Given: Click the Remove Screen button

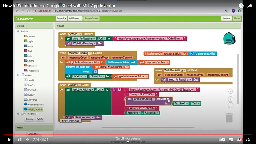Looking at the screenshot, I should [x=91, y=19].
